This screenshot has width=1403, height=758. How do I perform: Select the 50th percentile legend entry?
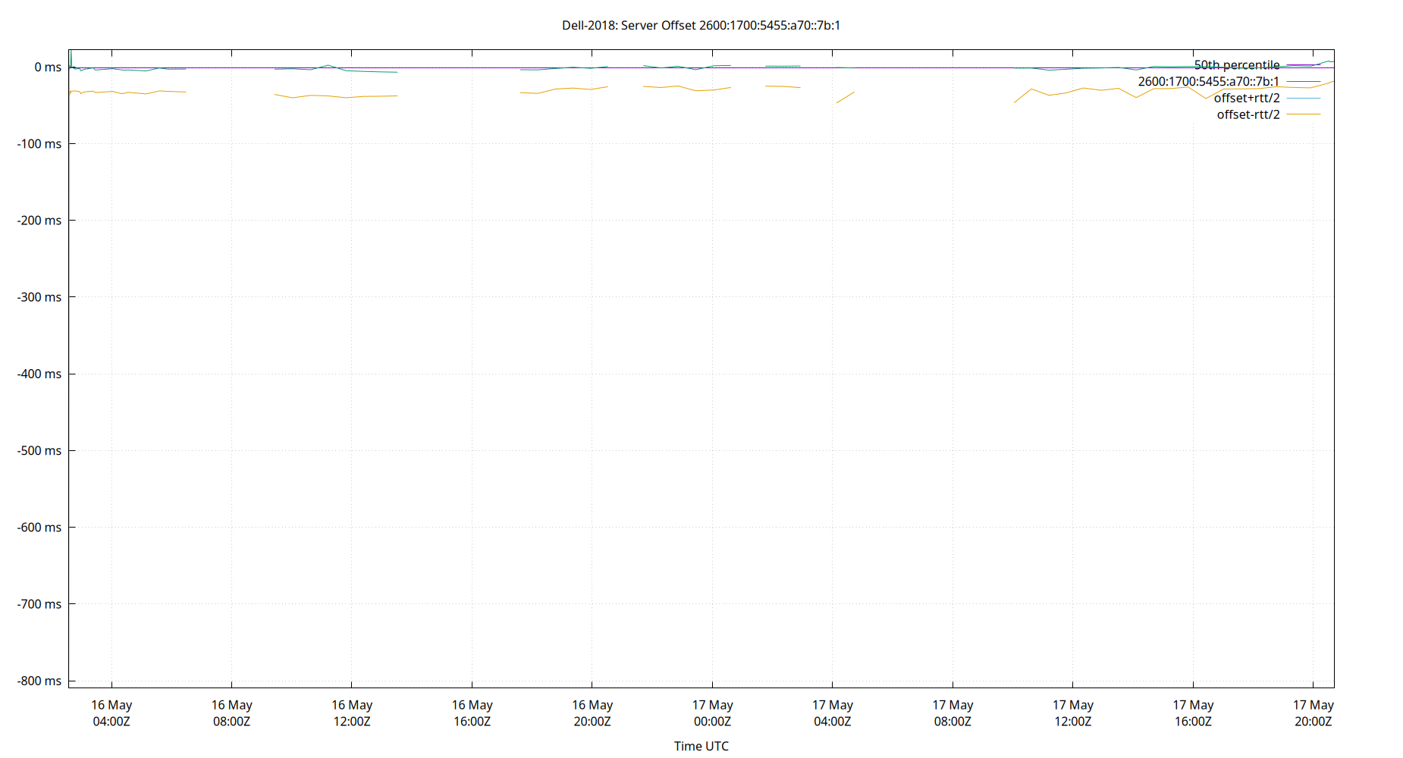click(1236, 64)
